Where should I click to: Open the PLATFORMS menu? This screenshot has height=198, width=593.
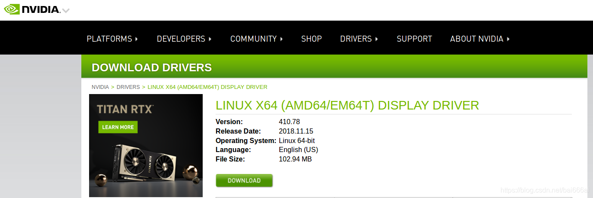coord(109,39)
